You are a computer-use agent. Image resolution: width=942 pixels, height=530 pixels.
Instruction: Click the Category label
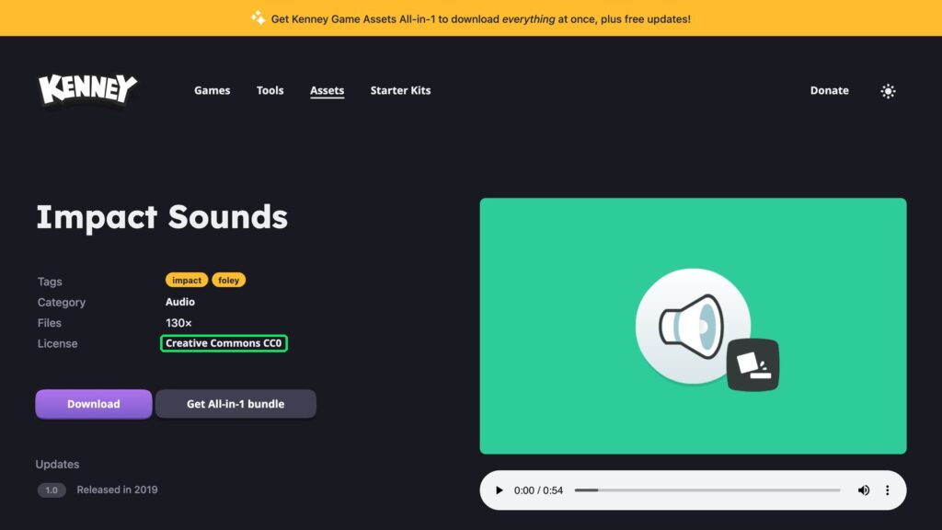pos(62,302)
